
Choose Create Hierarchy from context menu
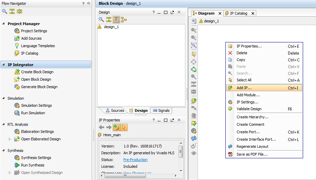pyautogui.click(x=264, y=117)
